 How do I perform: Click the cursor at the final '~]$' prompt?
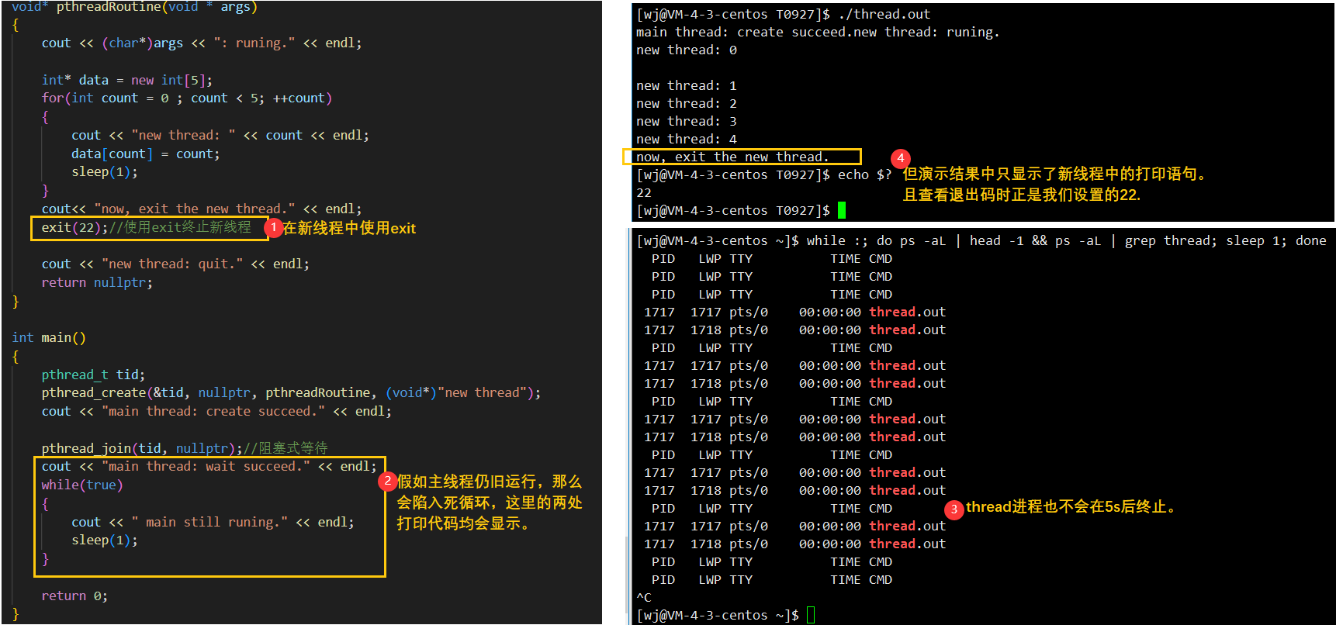pos(811,615)
